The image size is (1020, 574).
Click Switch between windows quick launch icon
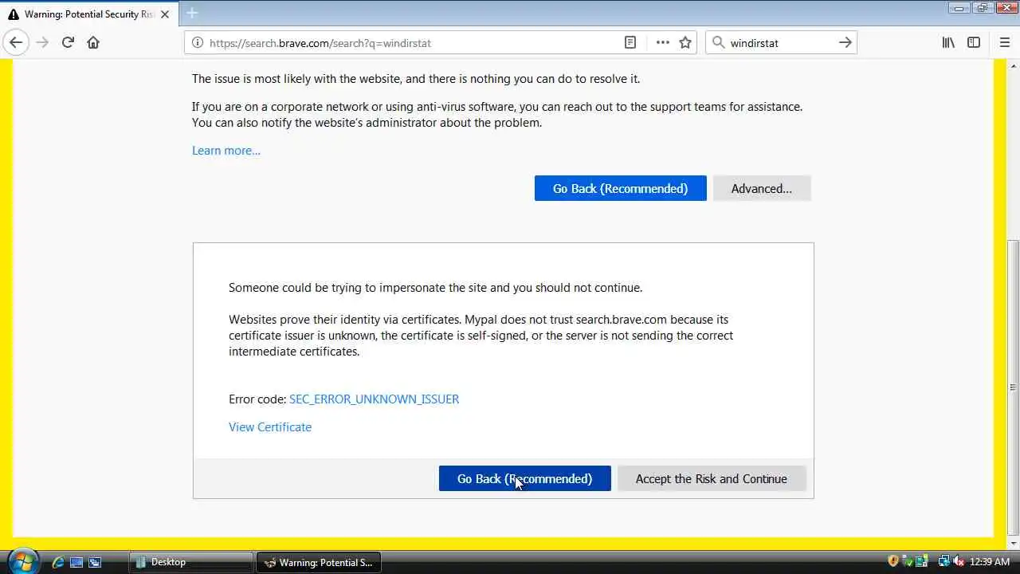[95, 562]
